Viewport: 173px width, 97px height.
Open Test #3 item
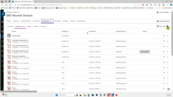coord(14,72)
